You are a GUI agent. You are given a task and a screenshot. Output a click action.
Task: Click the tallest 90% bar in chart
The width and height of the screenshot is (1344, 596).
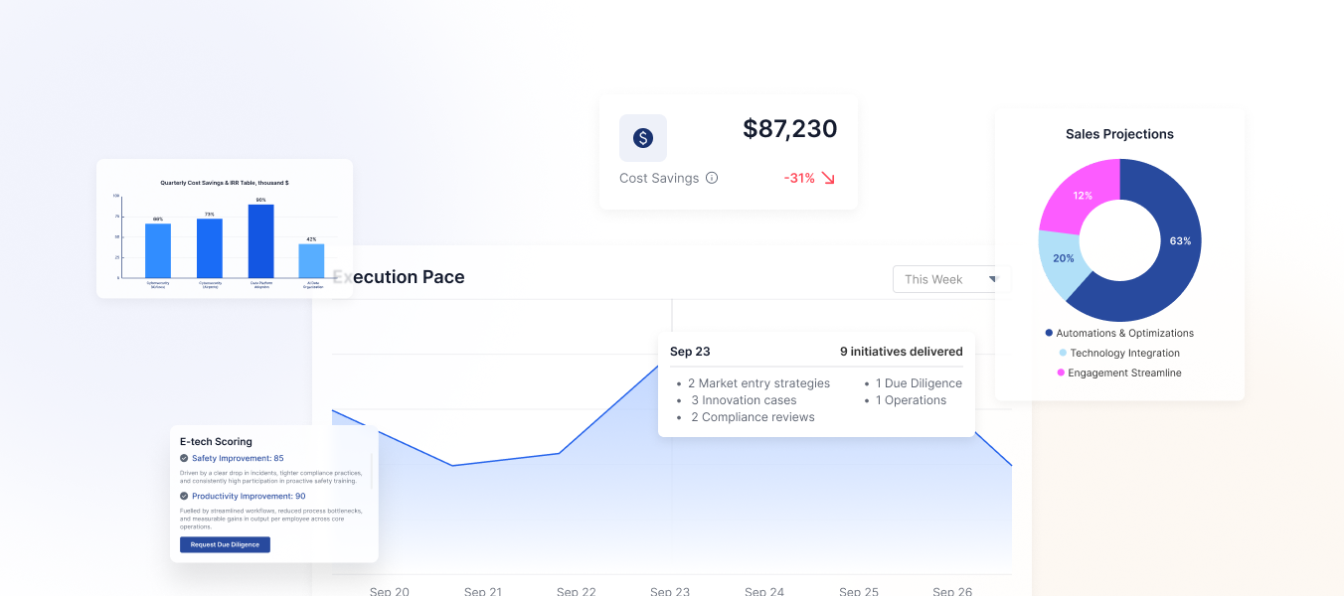coord(260,240)
